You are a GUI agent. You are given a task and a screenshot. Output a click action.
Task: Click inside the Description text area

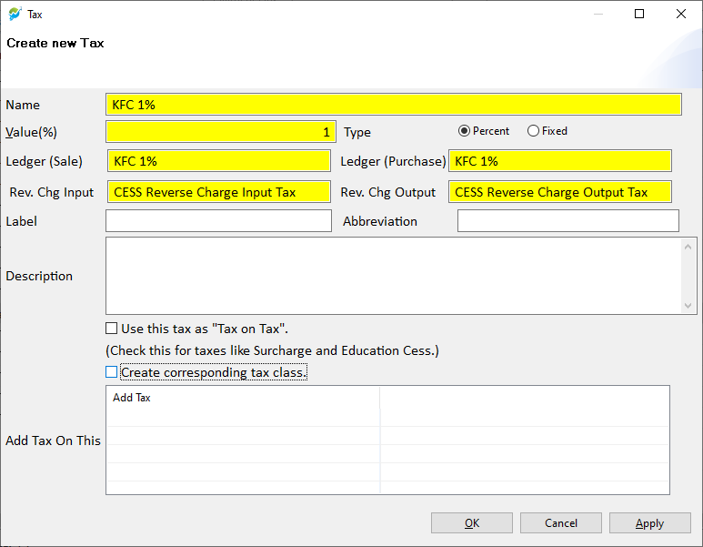pyautogui.click(x=394, y=276)
